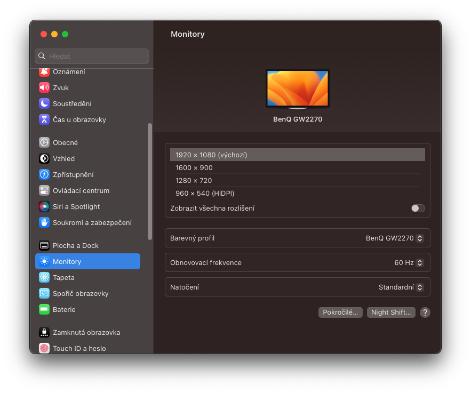The width and height of the screenshot is (471, 393).
Task: Open Plocha a Dock settings section
Action: coord(75,245)
